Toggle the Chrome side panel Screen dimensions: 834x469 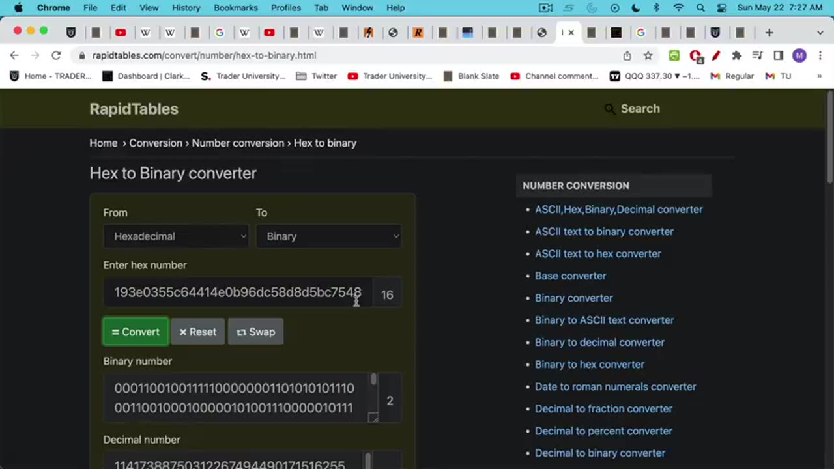tap(778, 55)
